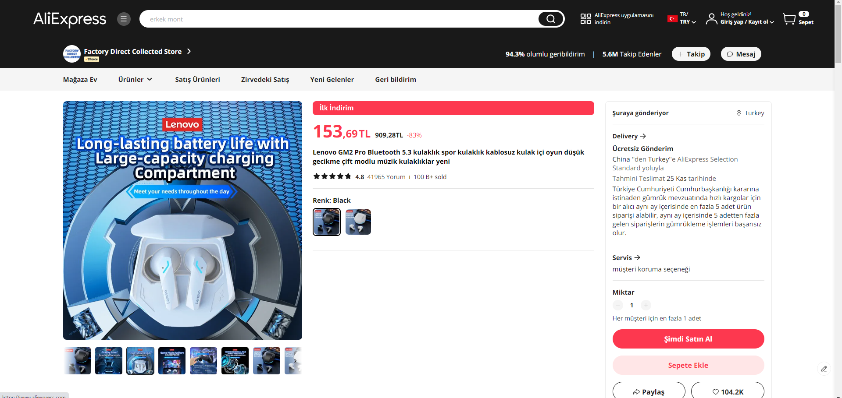842x398 pixels.
Task: Open the QR code app download icon
Action: coord(586,19)
